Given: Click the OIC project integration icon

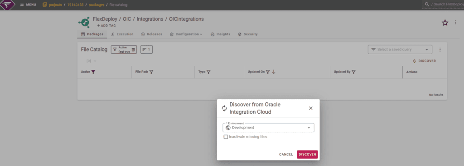Looking at the screenshot, I should click(x=84, y=22).
